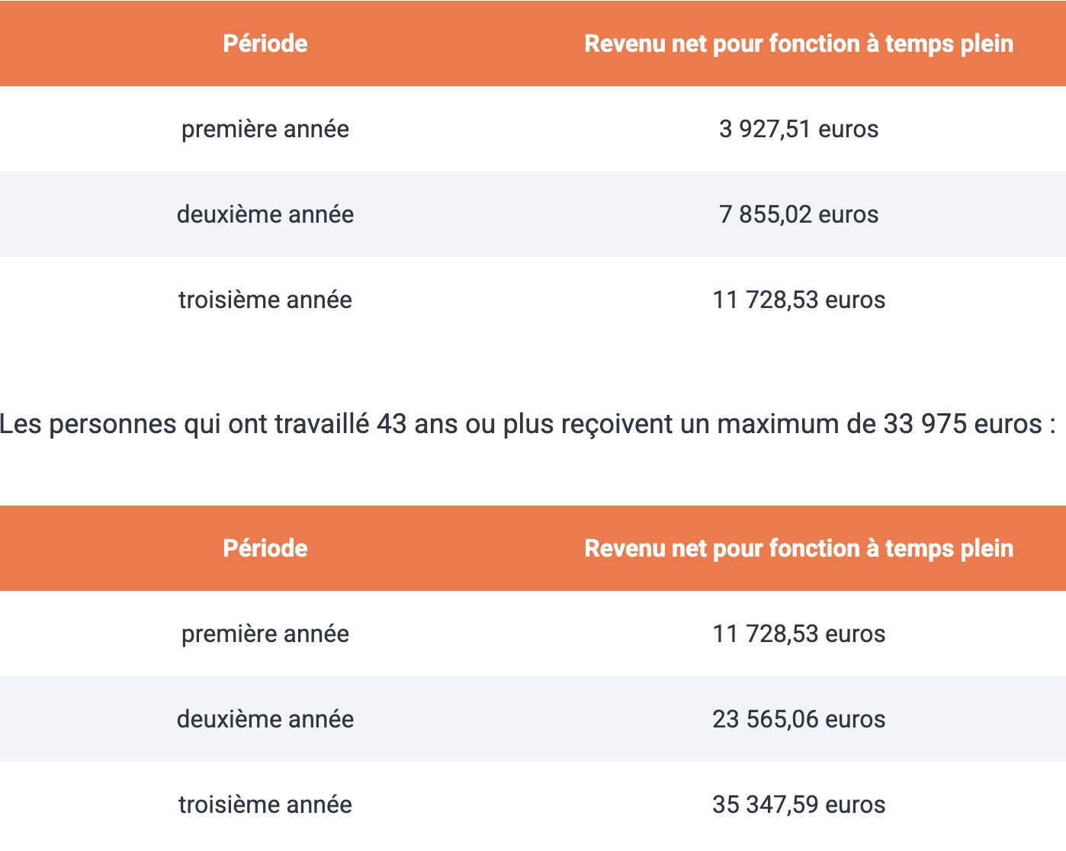Click the 7 855,02 euros value
The image size is (1066, 851).
pyautogui.click(x=799, y=214)
